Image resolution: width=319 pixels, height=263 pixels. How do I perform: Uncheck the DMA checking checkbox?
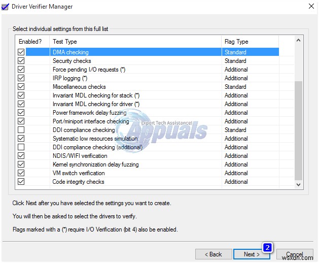21,52
